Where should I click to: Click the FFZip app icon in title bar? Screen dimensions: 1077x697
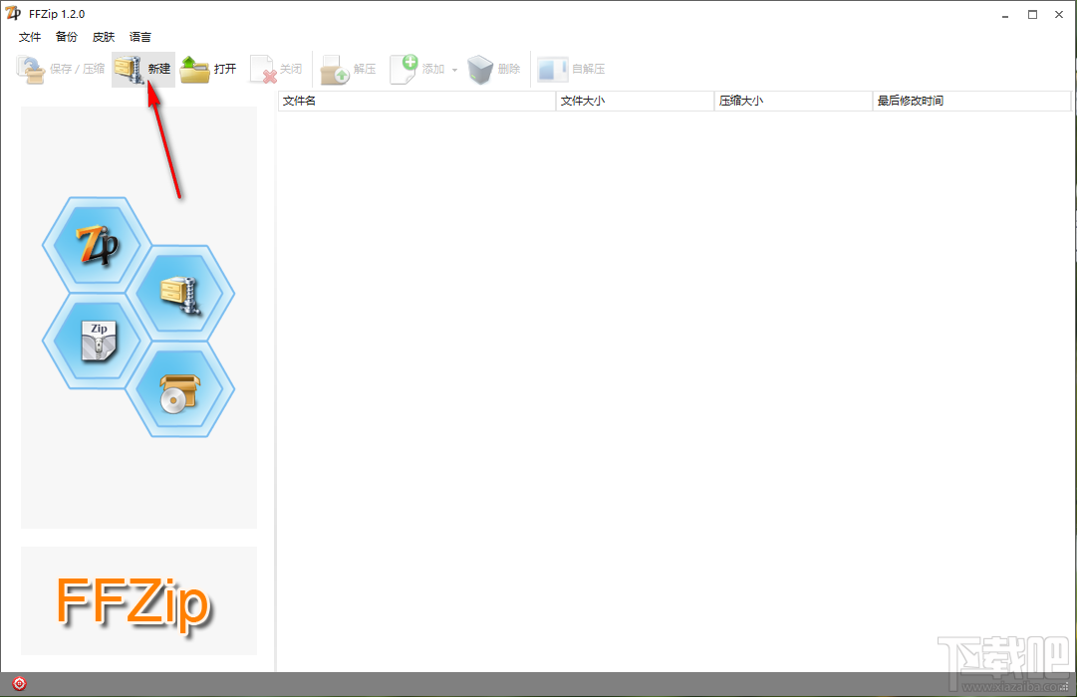(x=13, y=14)
